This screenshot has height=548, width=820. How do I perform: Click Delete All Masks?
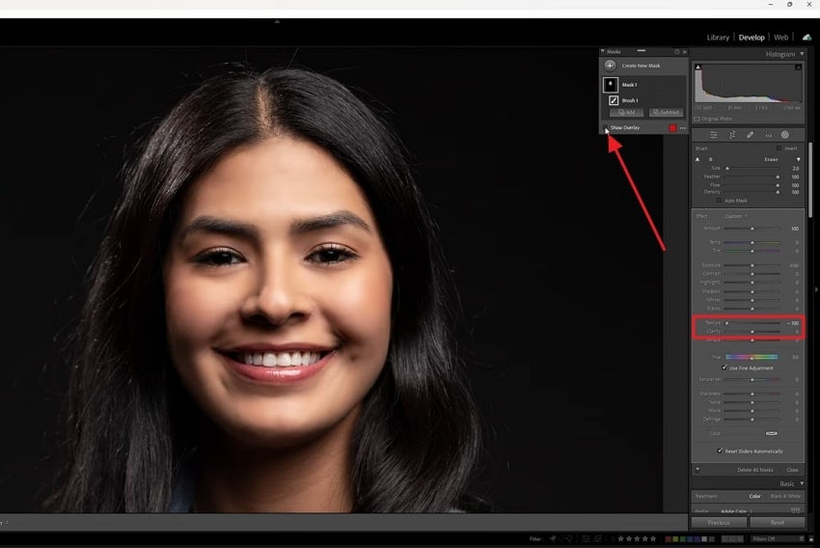tap(754, 470)
